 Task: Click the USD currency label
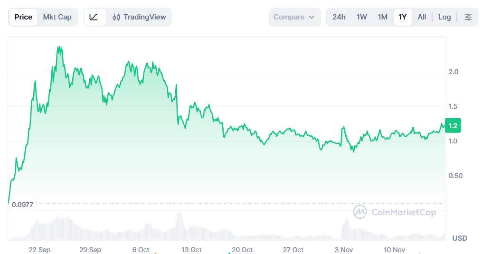pos(460,238)
